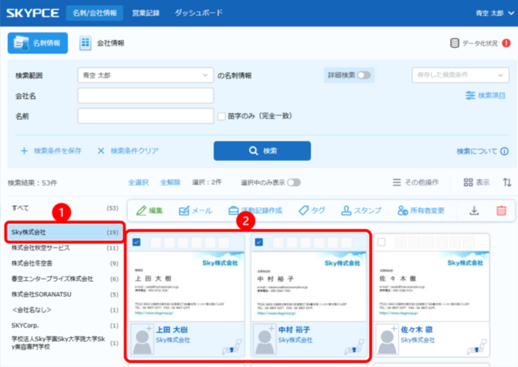Viewport: 518px width, 367px height.
Task: Check the 苗字のみ（完全一致） checkbox
Action: pos(221,116)
